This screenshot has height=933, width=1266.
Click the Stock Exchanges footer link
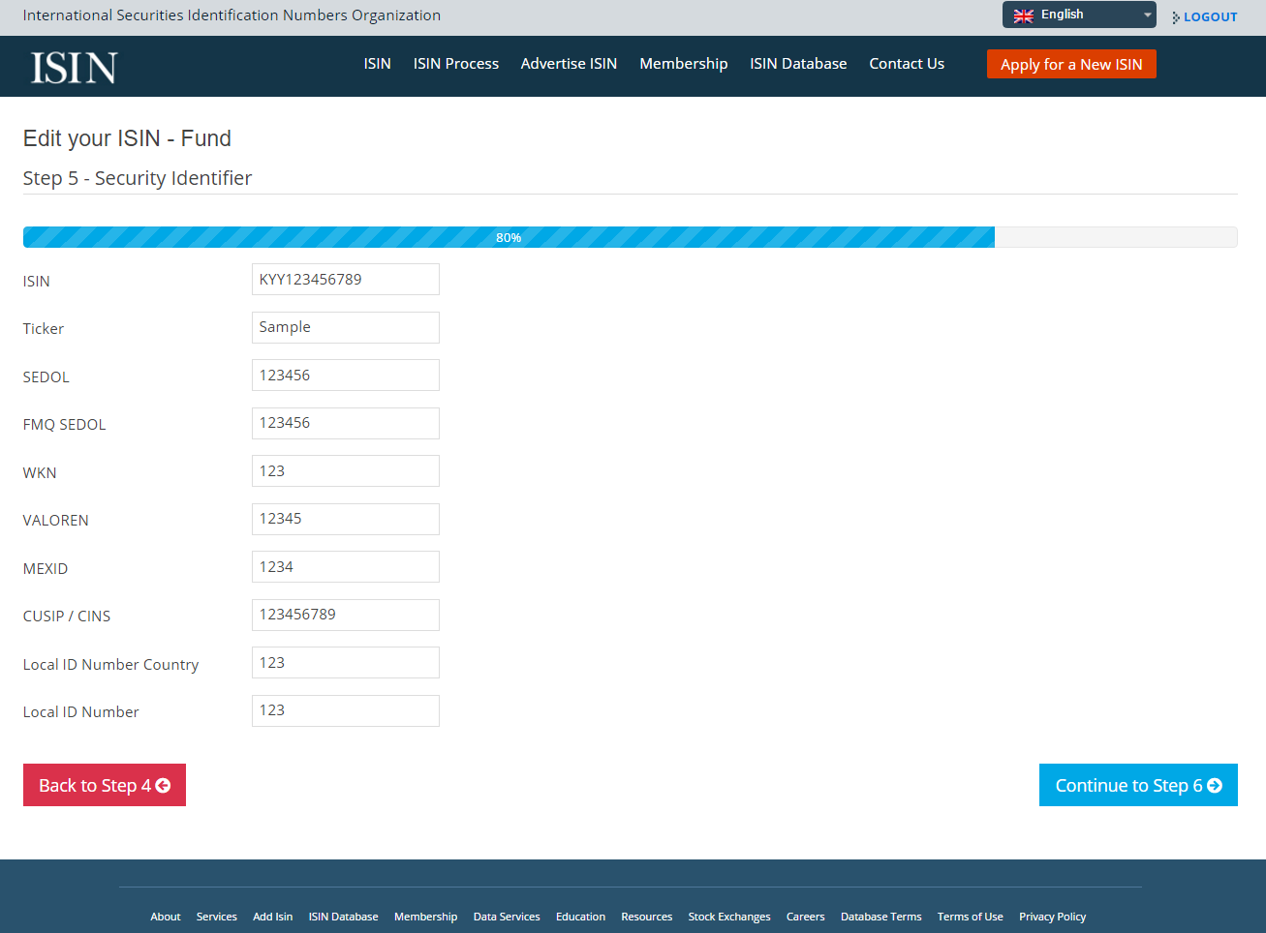coord(729,917)
